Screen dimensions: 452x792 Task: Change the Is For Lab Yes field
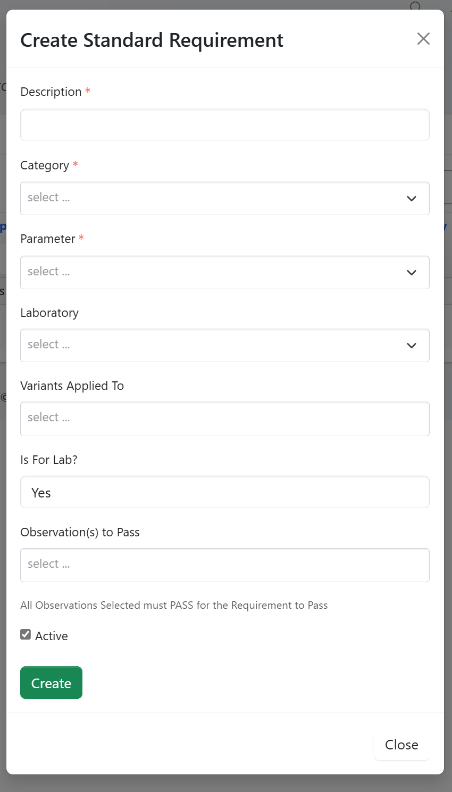point(224,492)
